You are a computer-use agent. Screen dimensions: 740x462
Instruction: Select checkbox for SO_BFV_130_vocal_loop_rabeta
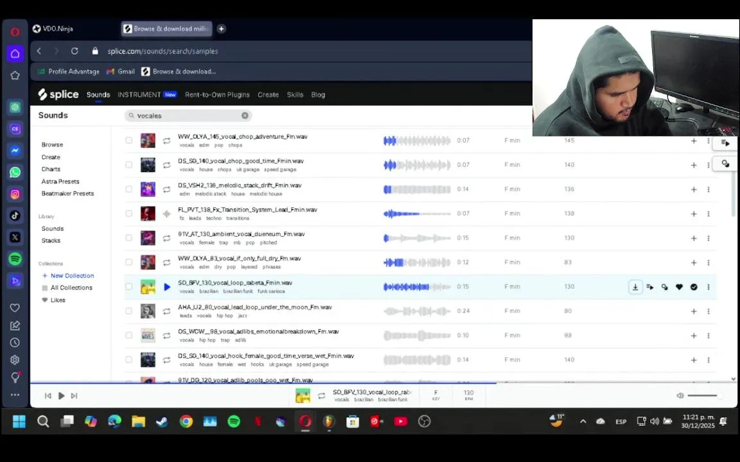[129, 287]
